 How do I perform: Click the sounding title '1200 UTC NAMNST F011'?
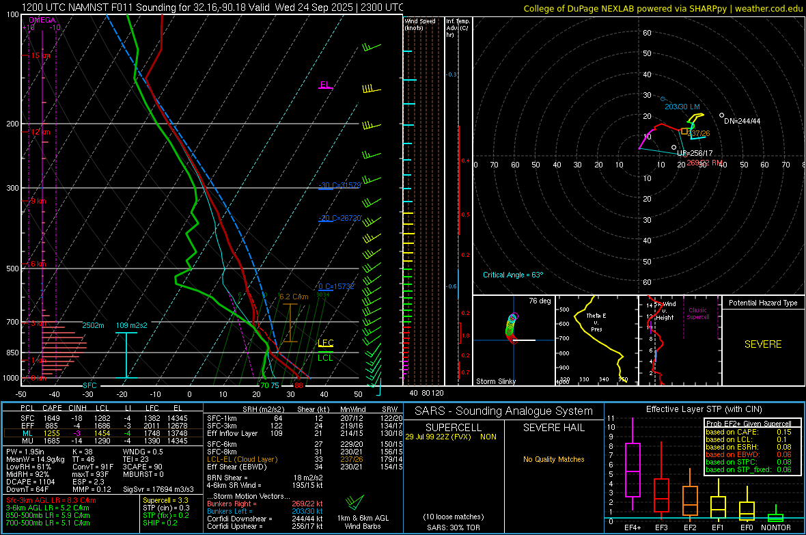coord(83,8)
